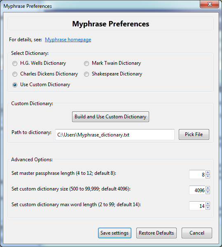
Task: Decrease max word length with down arrow
Action: click(208, 207)
